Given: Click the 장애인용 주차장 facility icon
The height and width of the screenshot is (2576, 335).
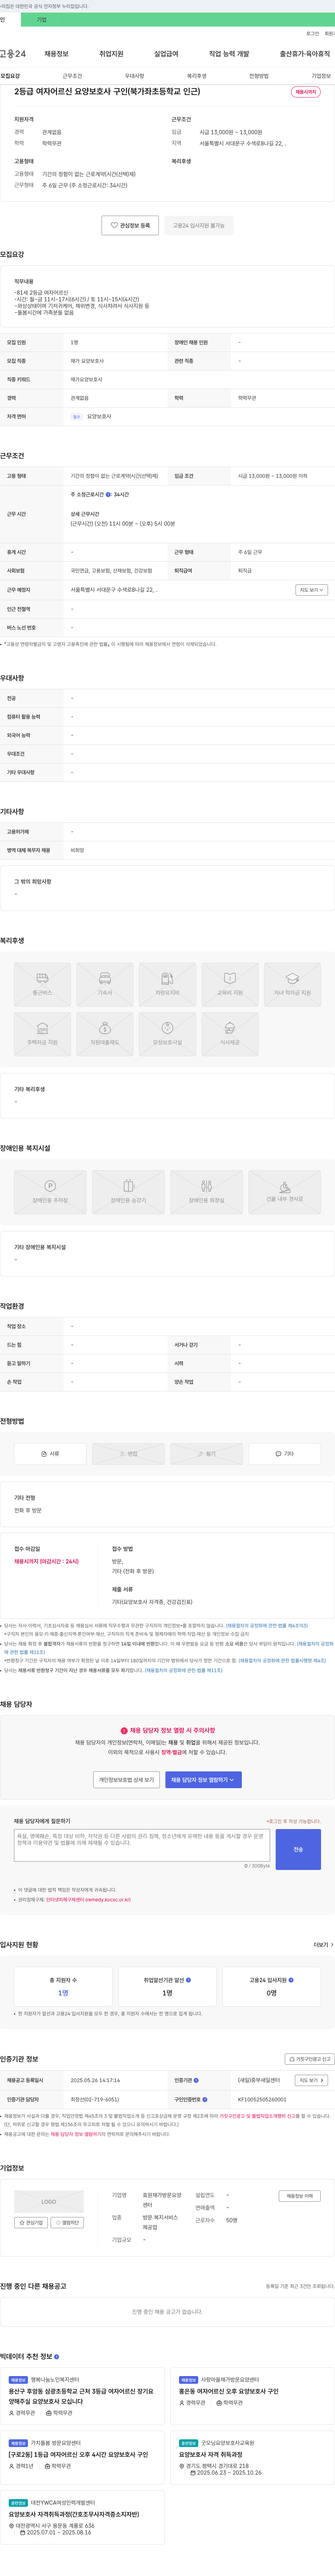Looking at the screenshot, I should (50, 1192).
